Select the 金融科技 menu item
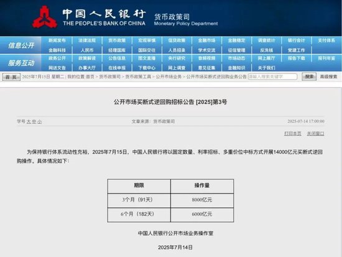 pos(57,50)
